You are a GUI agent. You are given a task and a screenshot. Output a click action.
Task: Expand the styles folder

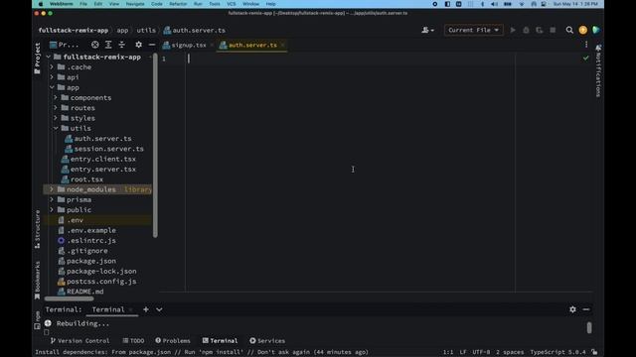(56, 118)
